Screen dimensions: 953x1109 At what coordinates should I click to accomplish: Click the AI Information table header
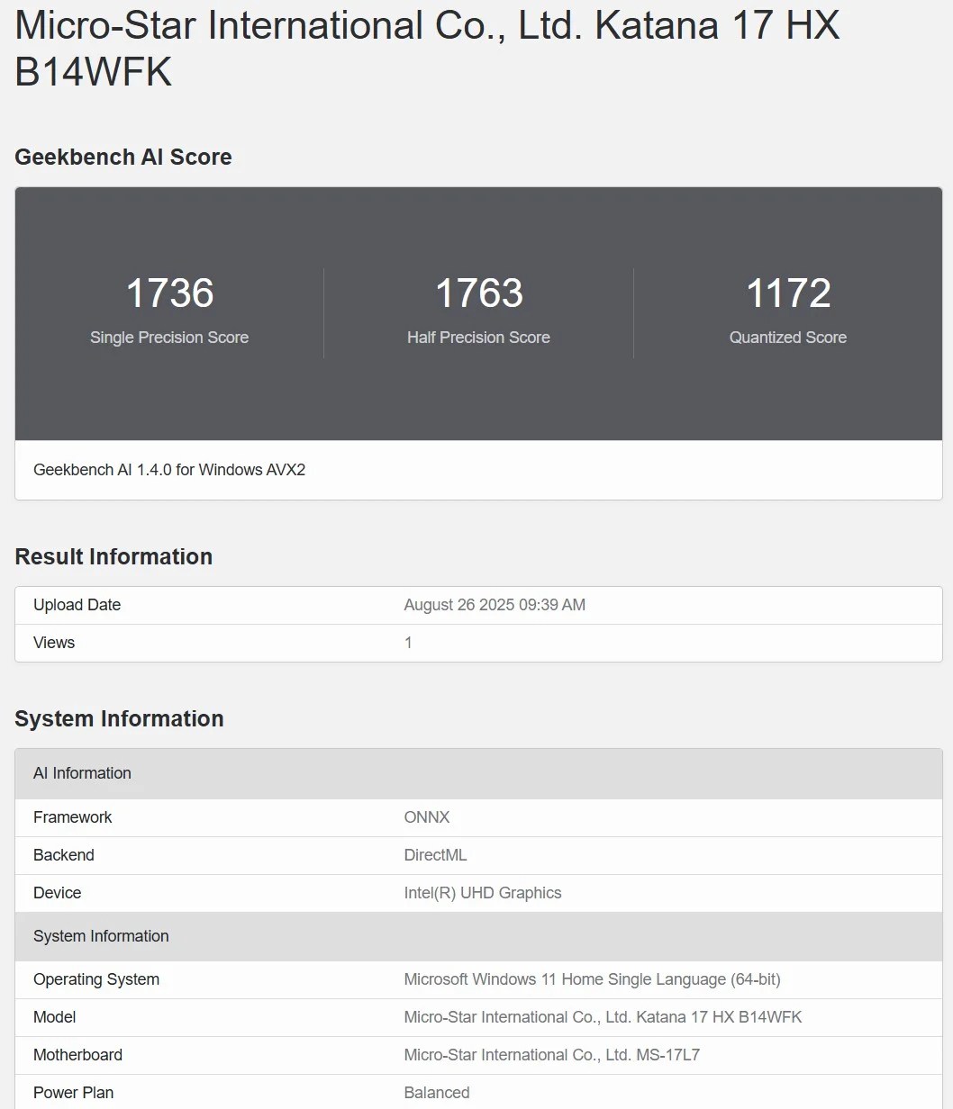click(478, 773)
